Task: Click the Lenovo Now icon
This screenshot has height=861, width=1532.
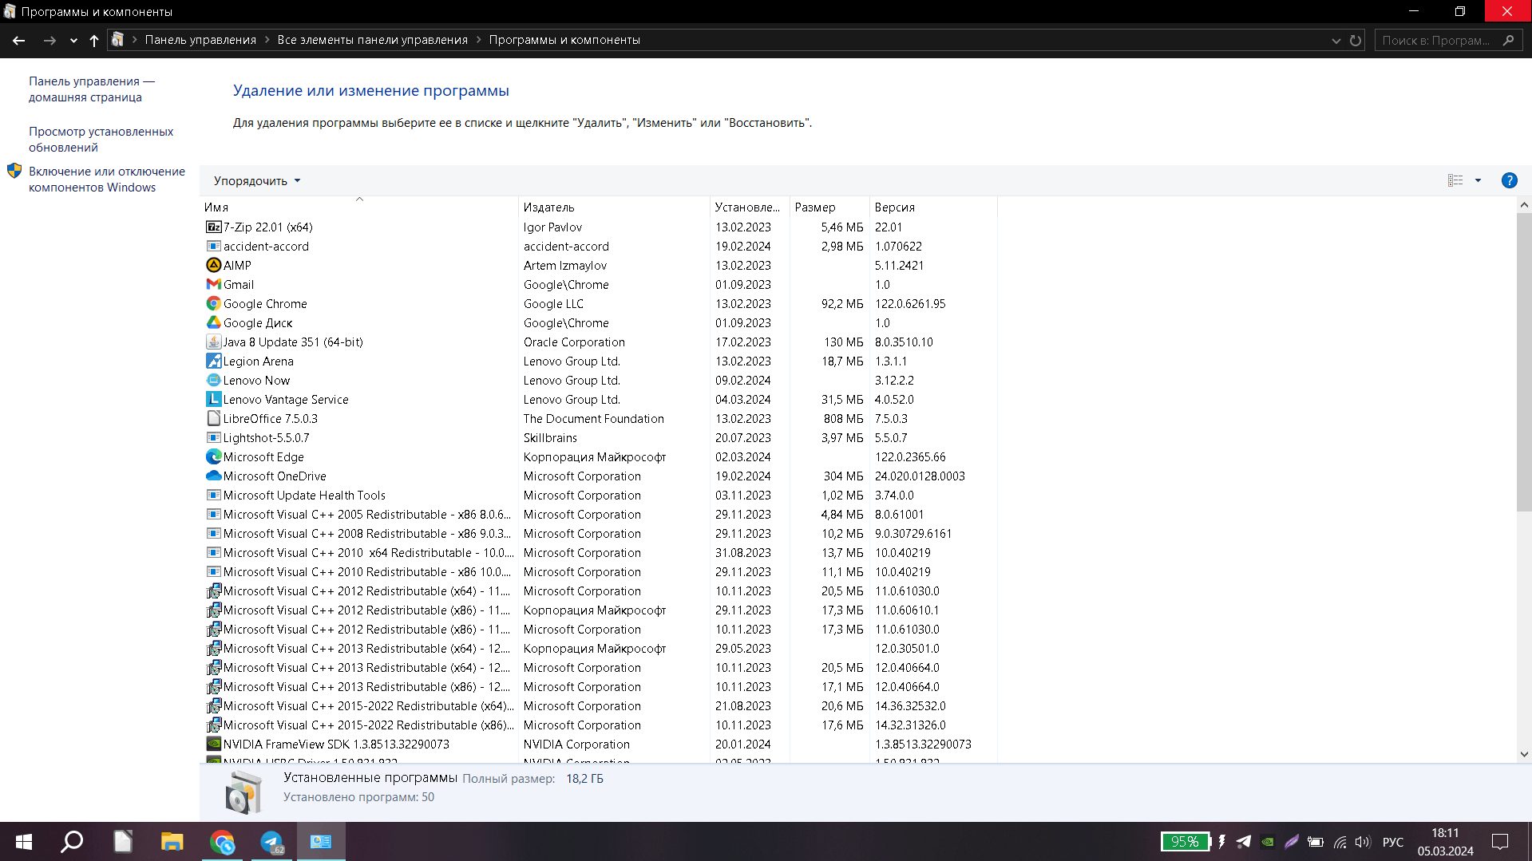Action: point(213,380)
